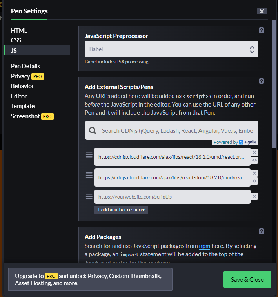Image resolution: width=278 pixels, height=297 pixels.
Task: Click the Upgrade to PRO banner
Action: coord(90,279)
